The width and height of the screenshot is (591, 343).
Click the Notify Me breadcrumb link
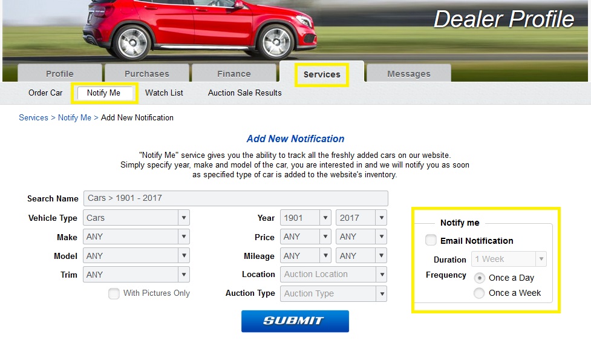74,117
